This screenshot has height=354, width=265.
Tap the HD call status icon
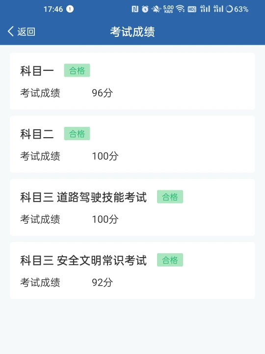pos(192,9)
